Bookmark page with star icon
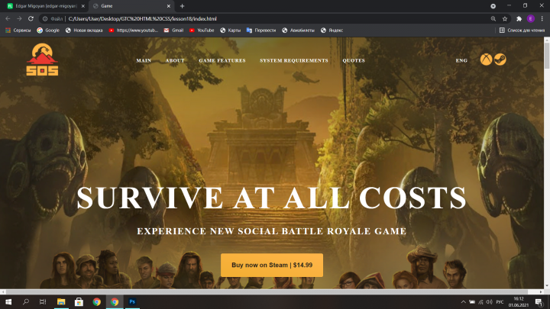 (505, 18)
